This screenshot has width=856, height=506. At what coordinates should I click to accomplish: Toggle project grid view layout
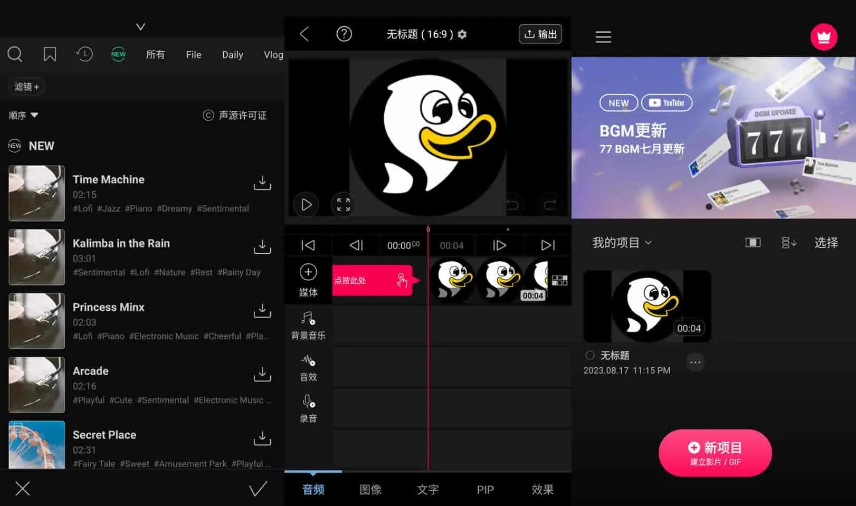[x=753, y=243]
